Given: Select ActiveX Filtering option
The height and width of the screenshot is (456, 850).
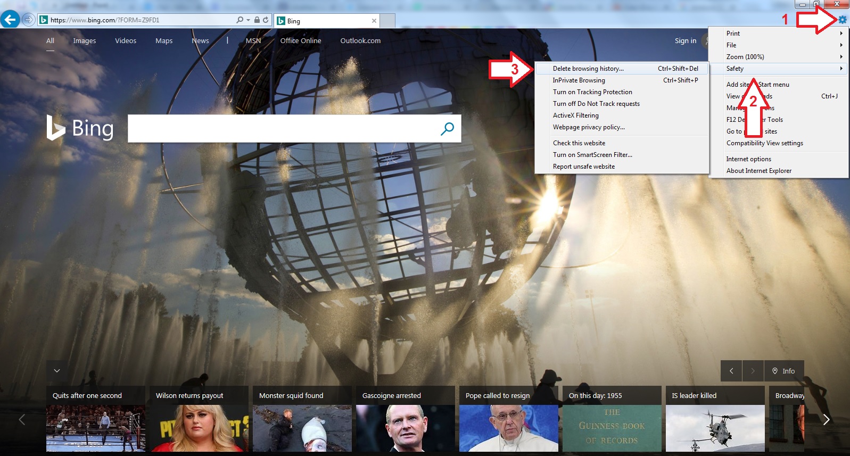Looking at the screenshot, I should pos(622,115).
